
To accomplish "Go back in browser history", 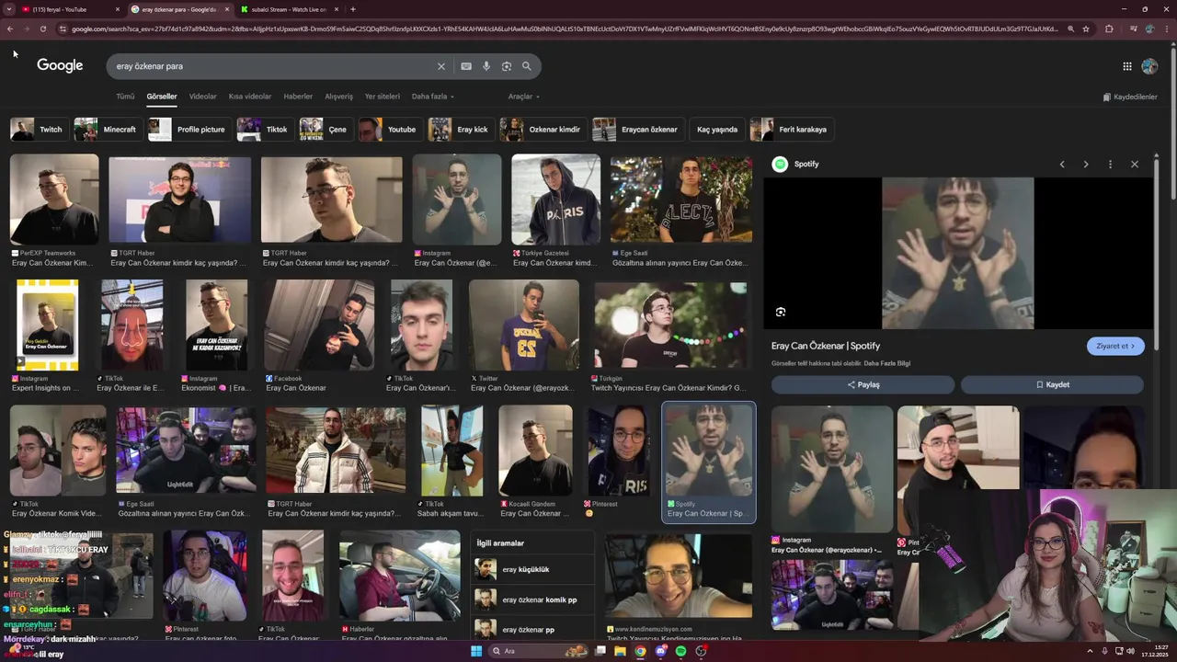I will coord(10,29).
